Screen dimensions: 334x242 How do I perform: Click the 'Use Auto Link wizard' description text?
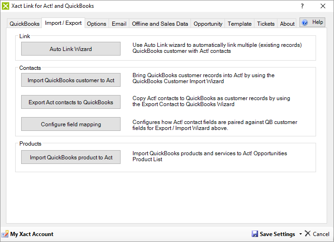[x=217, y=48]
